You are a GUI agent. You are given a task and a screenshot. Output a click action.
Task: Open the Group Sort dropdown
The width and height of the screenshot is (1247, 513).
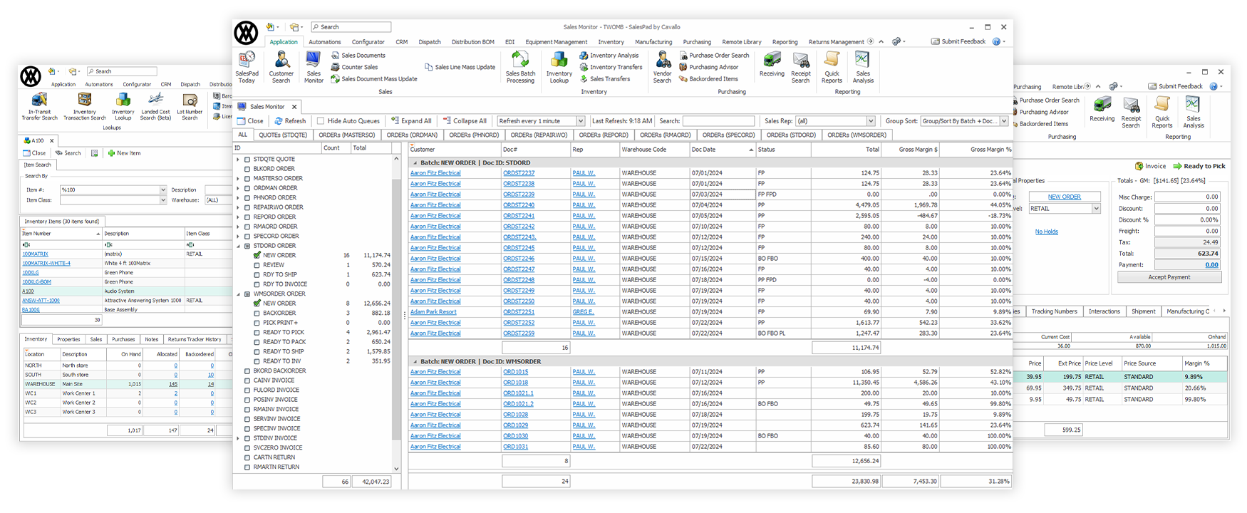coord(1004,121)
